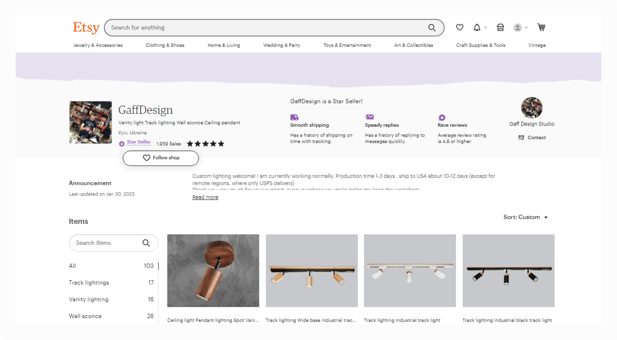Click 'Last updated on Jan 30, 2023' text
This screenshot has width=617, height=340.
pyautogui.click(x=102, y=194)
